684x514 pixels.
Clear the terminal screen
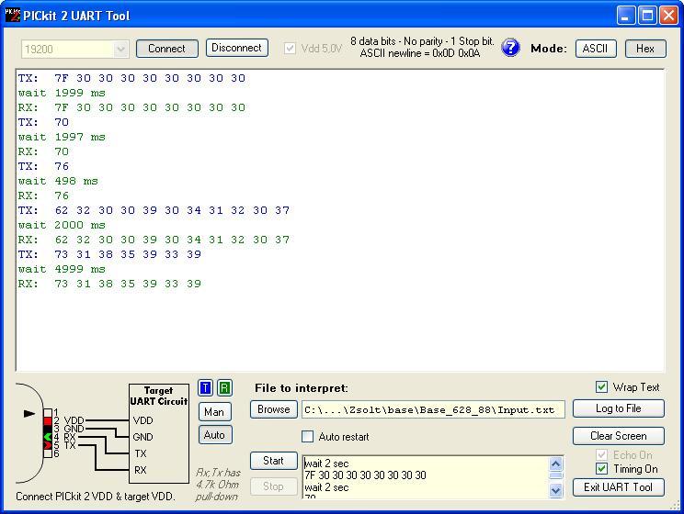618,436
